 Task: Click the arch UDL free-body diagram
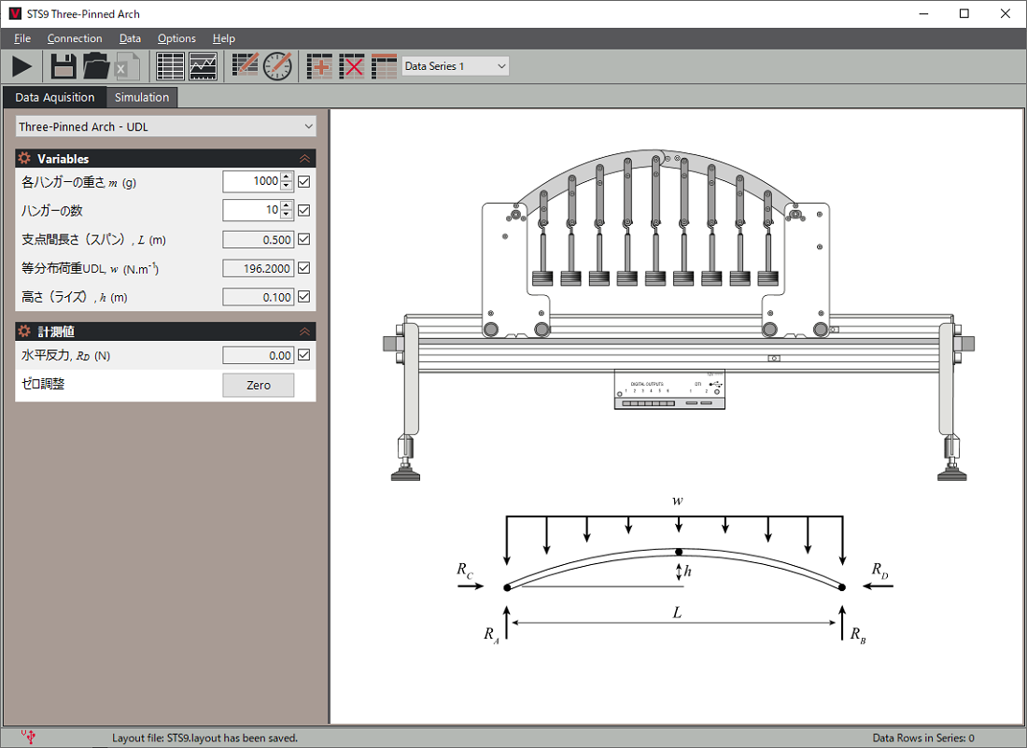coord(675,570)
